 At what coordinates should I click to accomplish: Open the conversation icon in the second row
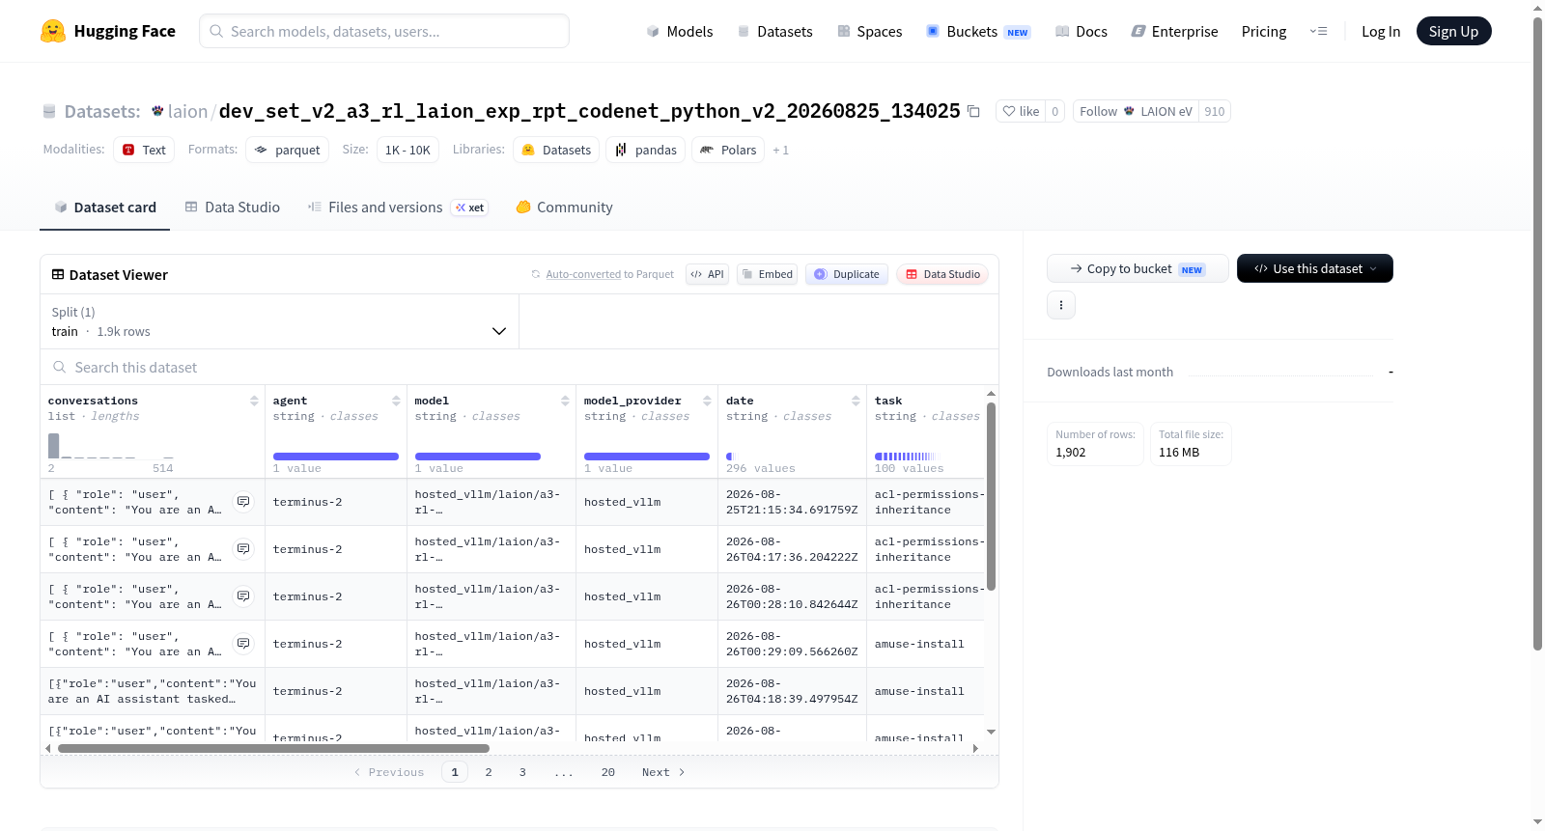(x=243, y=549)
